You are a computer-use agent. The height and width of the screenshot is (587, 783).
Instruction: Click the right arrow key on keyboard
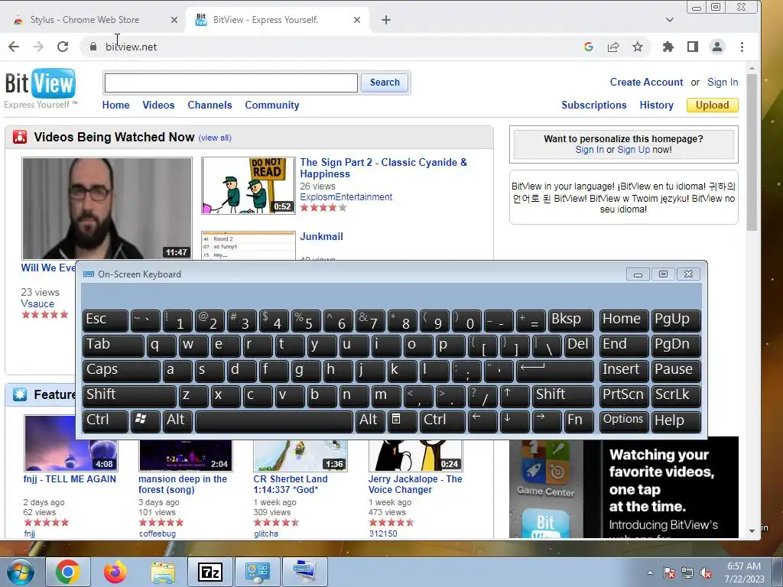546,421
